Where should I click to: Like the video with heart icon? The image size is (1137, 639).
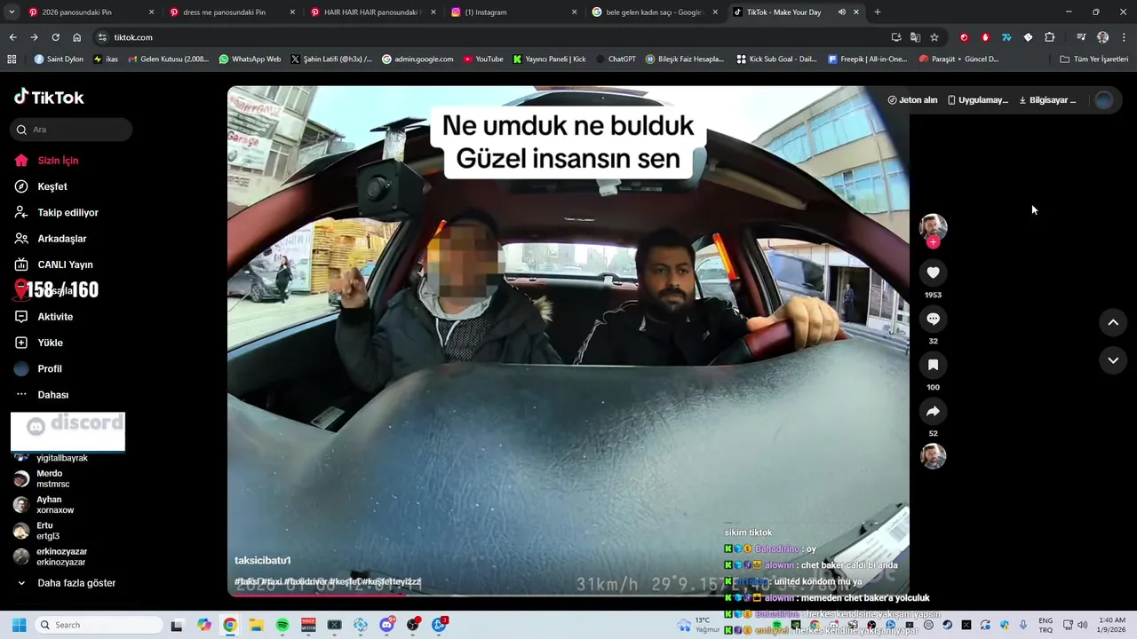(933, 272)
